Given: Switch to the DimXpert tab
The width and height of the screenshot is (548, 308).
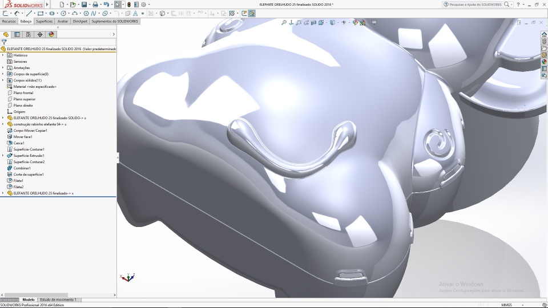Looking at the screenshot, I should tap(80, 21).
